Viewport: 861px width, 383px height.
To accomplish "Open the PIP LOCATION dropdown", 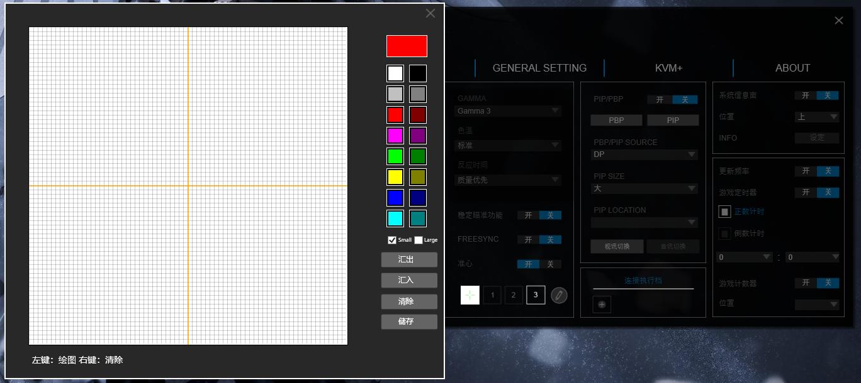I will click(644, 222).
